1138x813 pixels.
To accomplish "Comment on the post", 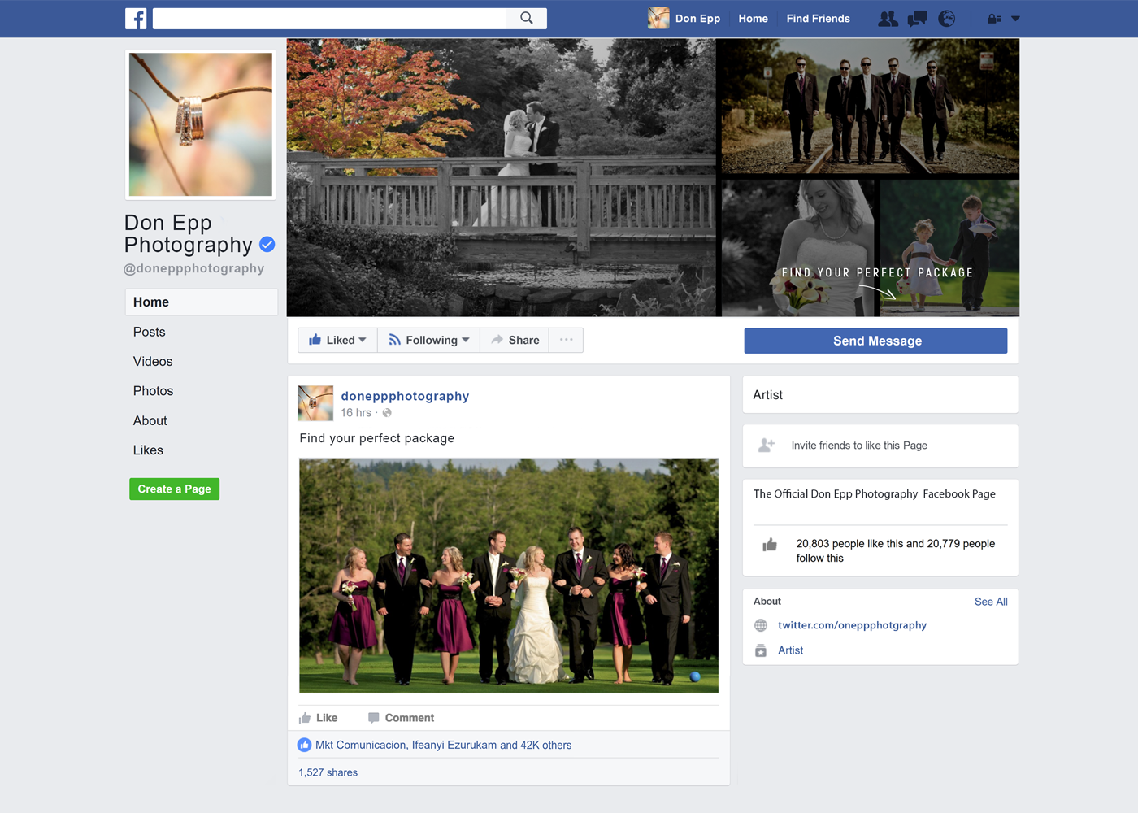I will click(402, 718).
